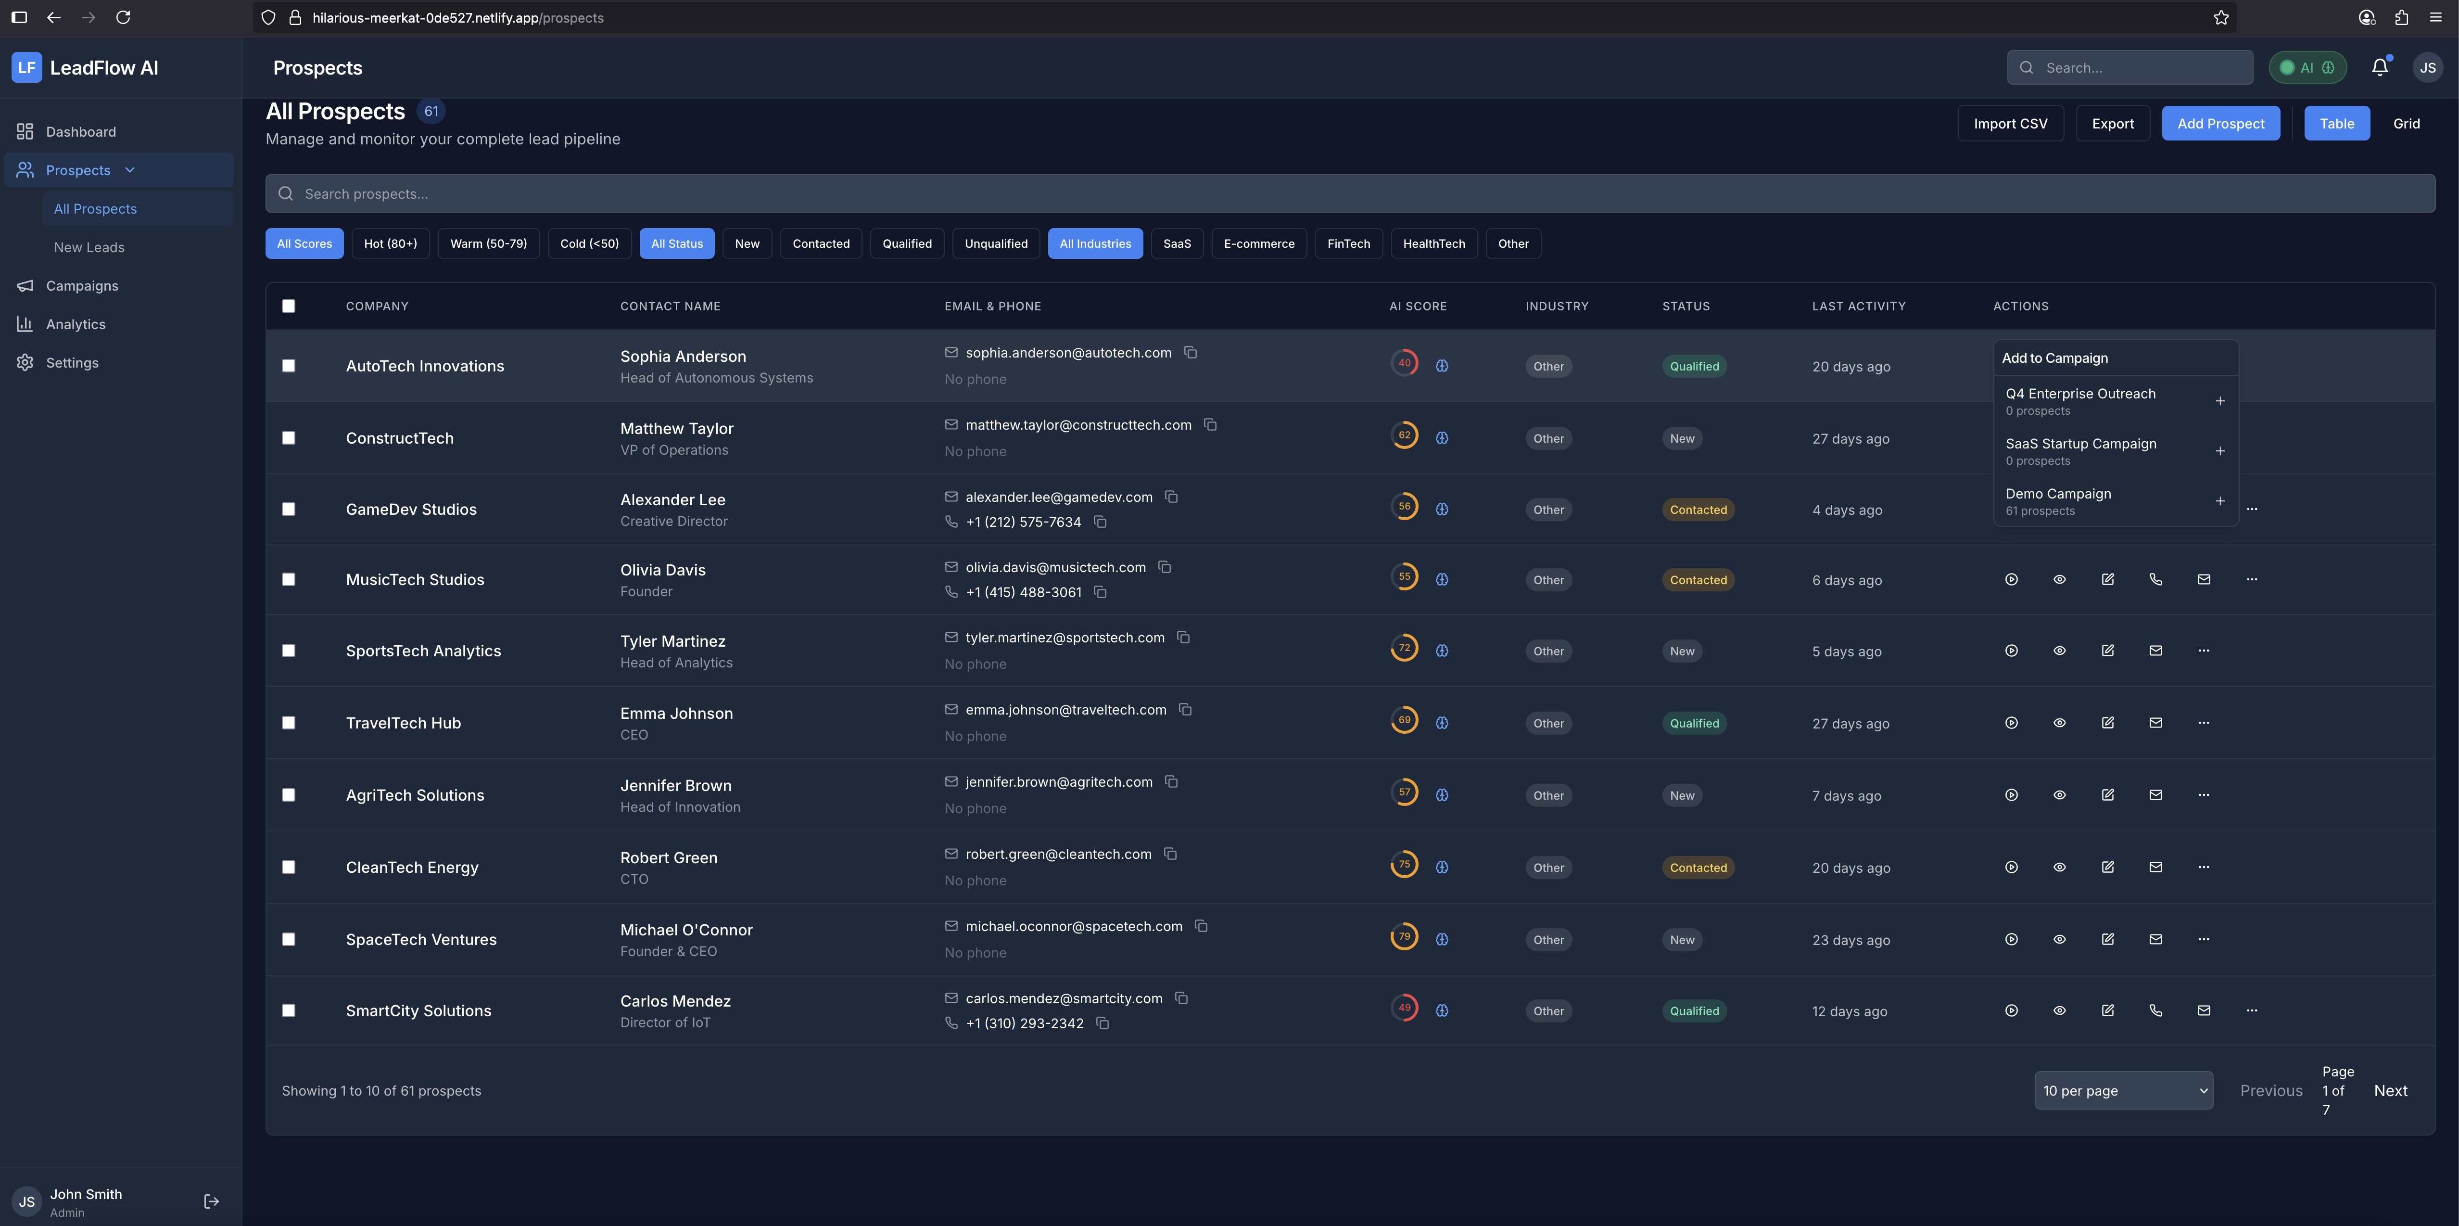The height and width of the screenshot is (1226, 2459).
Task: View details eye icon for SmartCity Solutions
Action: [x=2059, y=1010]
